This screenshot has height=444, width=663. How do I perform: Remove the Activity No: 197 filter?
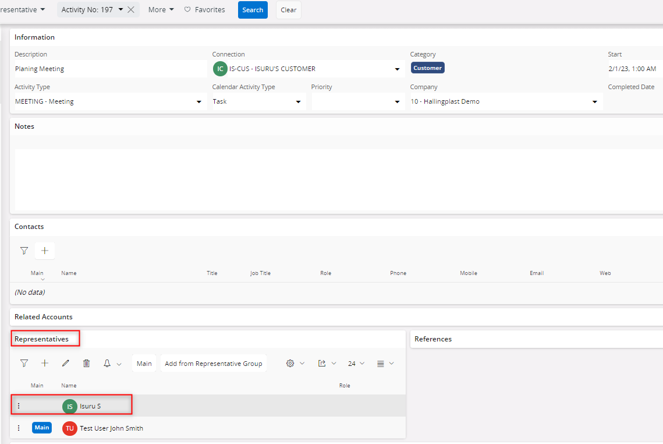click(131, 10)
